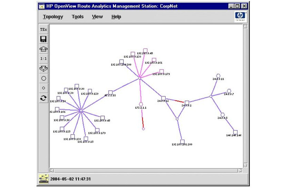
Task: Select hexagon node 24.0.0.7
Action: (229, 91)
